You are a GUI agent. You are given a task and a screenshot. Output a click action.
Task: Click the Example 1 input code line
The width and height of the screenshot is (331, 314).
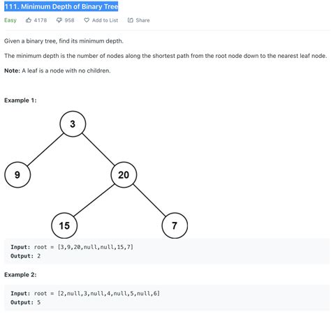pyautogui.click(x=72, y=247)
